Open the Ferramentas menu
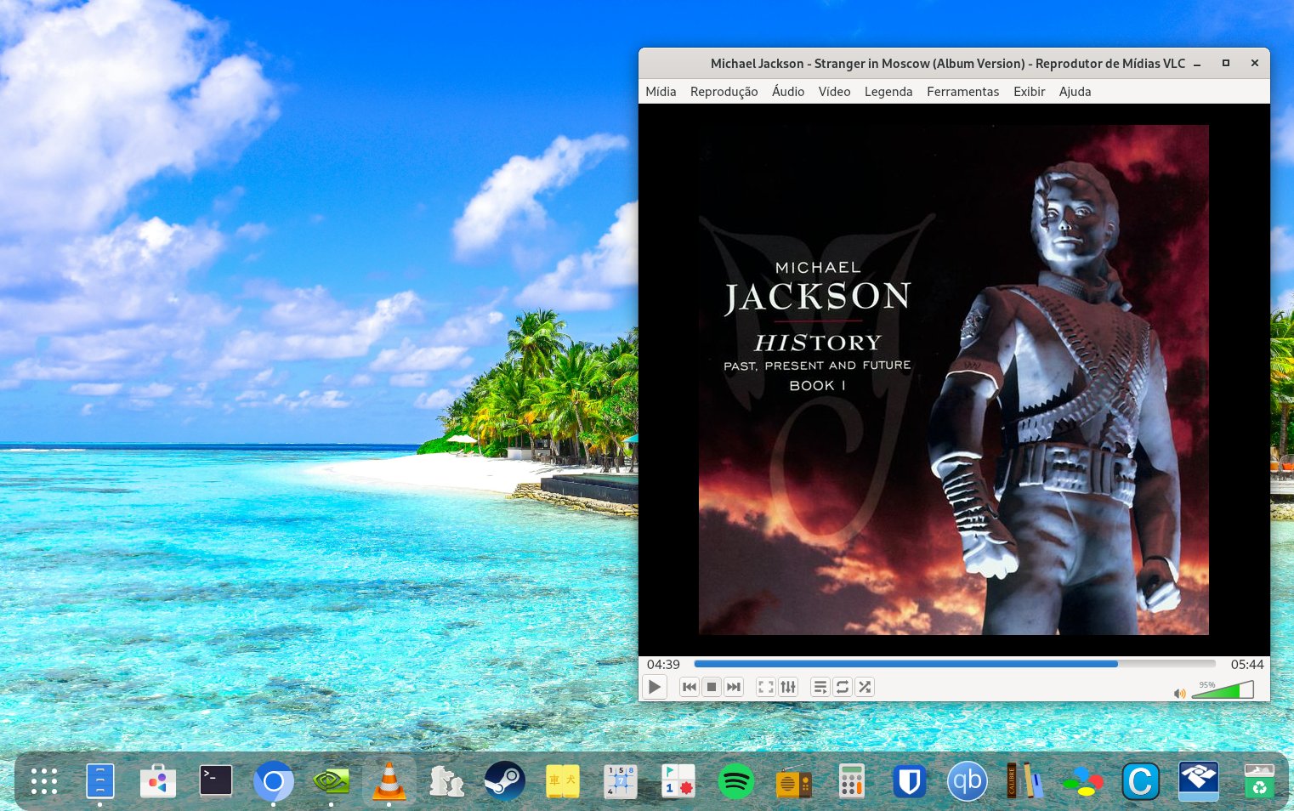 click(962, 92)
